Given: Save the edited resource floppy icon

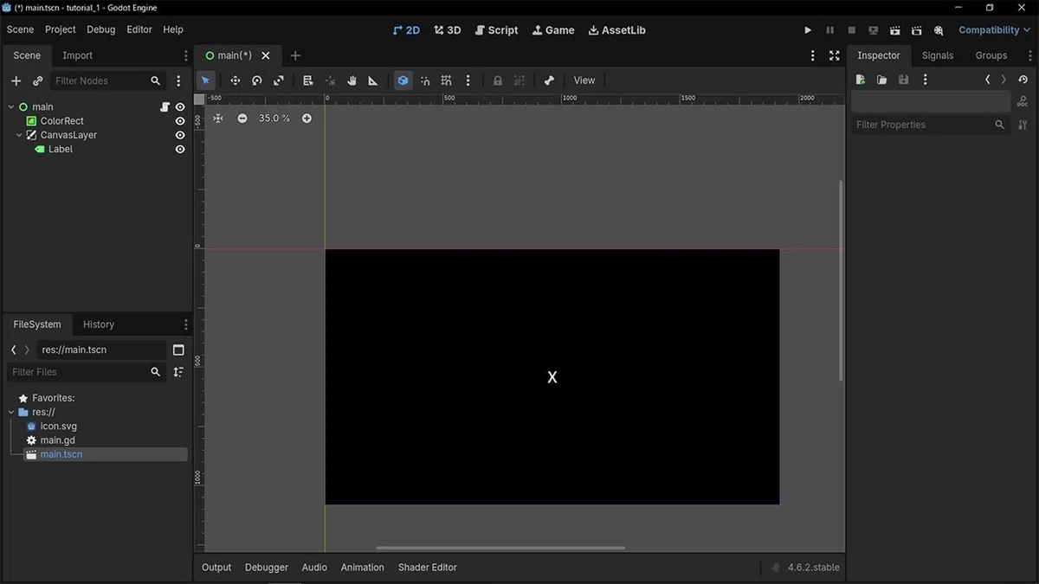Looking at the screenshot, I should [x=903, y=80].
